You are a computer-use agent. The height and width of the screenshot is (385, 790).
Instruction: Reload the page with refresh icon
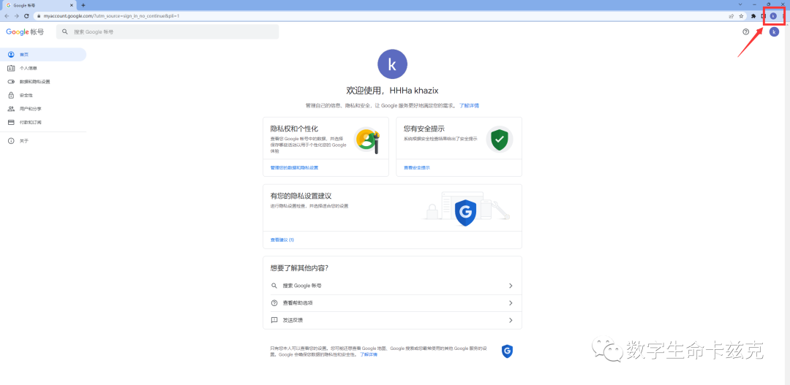coord(26,16)
